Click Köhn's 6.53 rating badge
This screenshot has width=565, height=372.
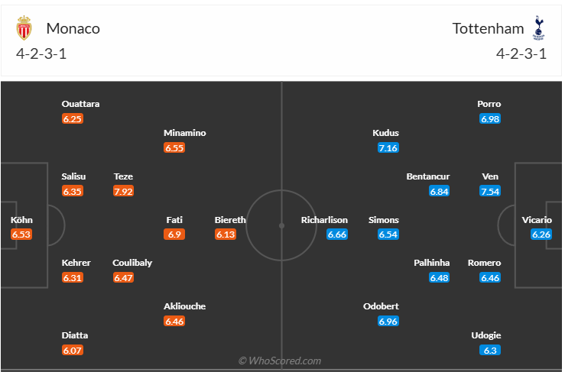[x=21, y=234]
